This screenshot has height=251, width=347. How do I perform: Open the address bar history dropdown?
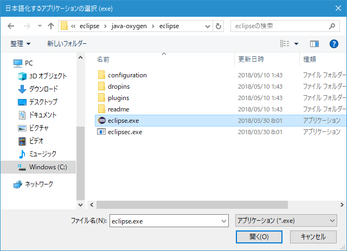(x=207, y=27)
